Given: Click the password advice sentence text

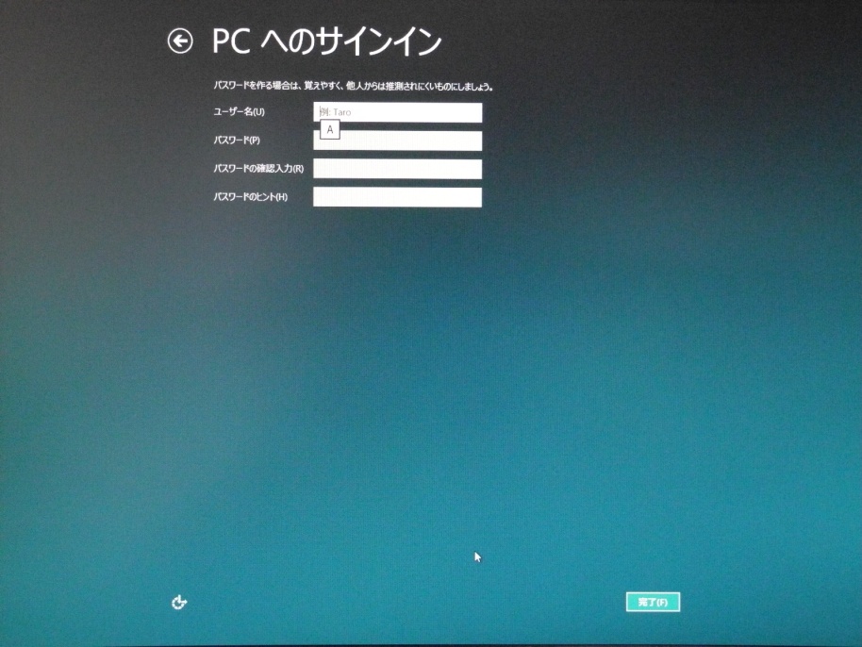Looking at the screenshot, I should 353,87.
